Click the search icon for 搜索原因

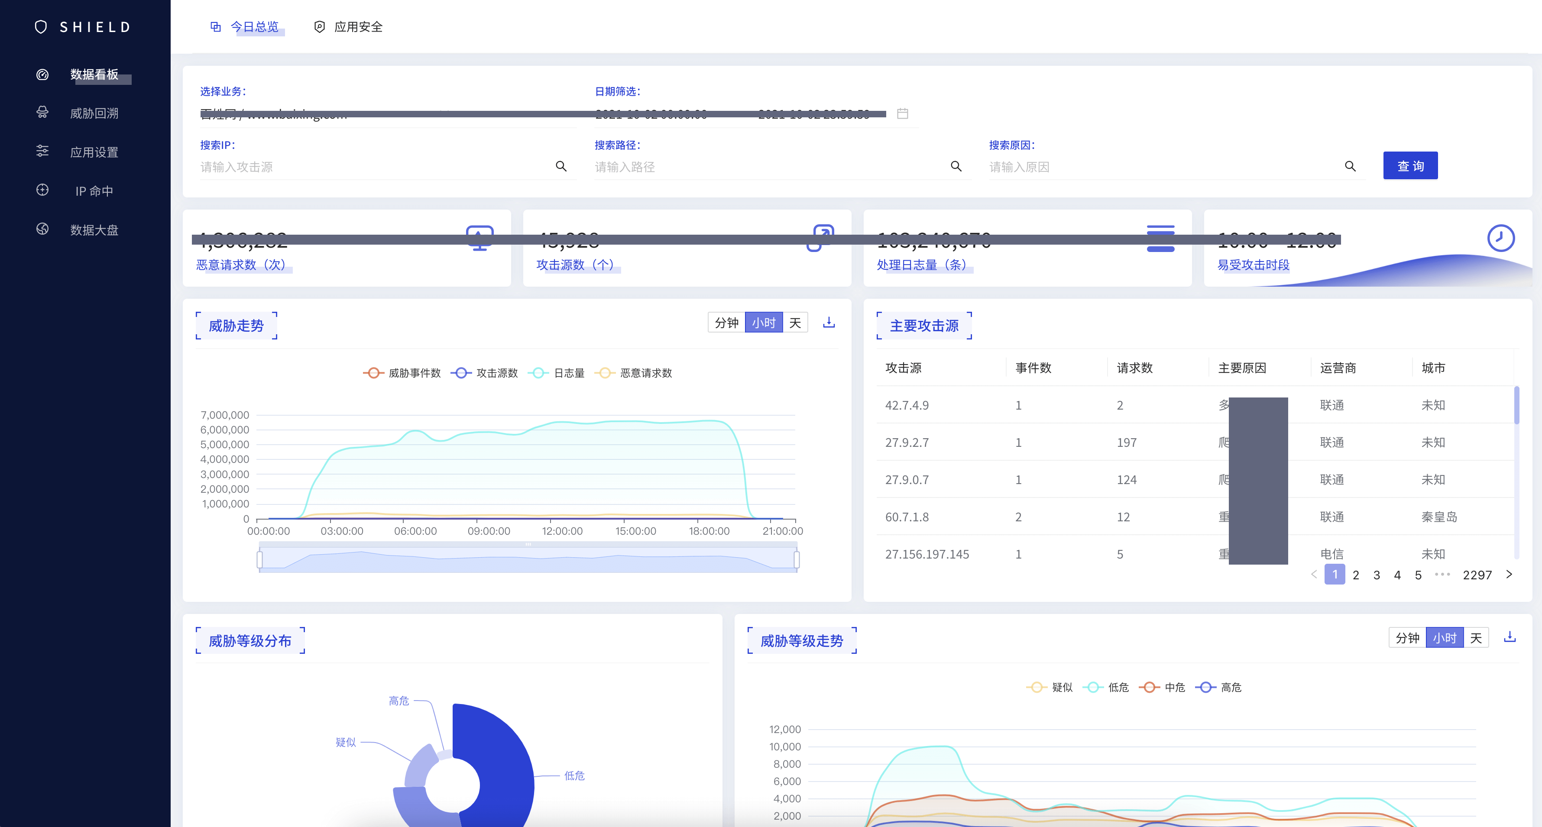(1350, 166)
